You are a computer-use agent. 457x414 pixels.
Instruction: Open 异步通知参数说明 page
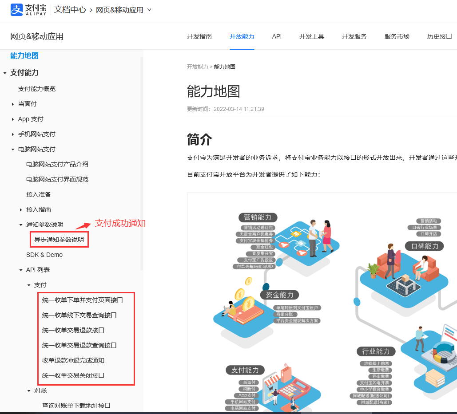(x=59, y=240)
